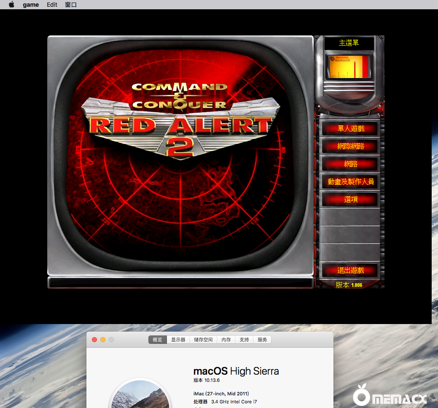Switch to the 显示器 tab
This screenshot has height=408, width=438.
click(x=178, y=340)
